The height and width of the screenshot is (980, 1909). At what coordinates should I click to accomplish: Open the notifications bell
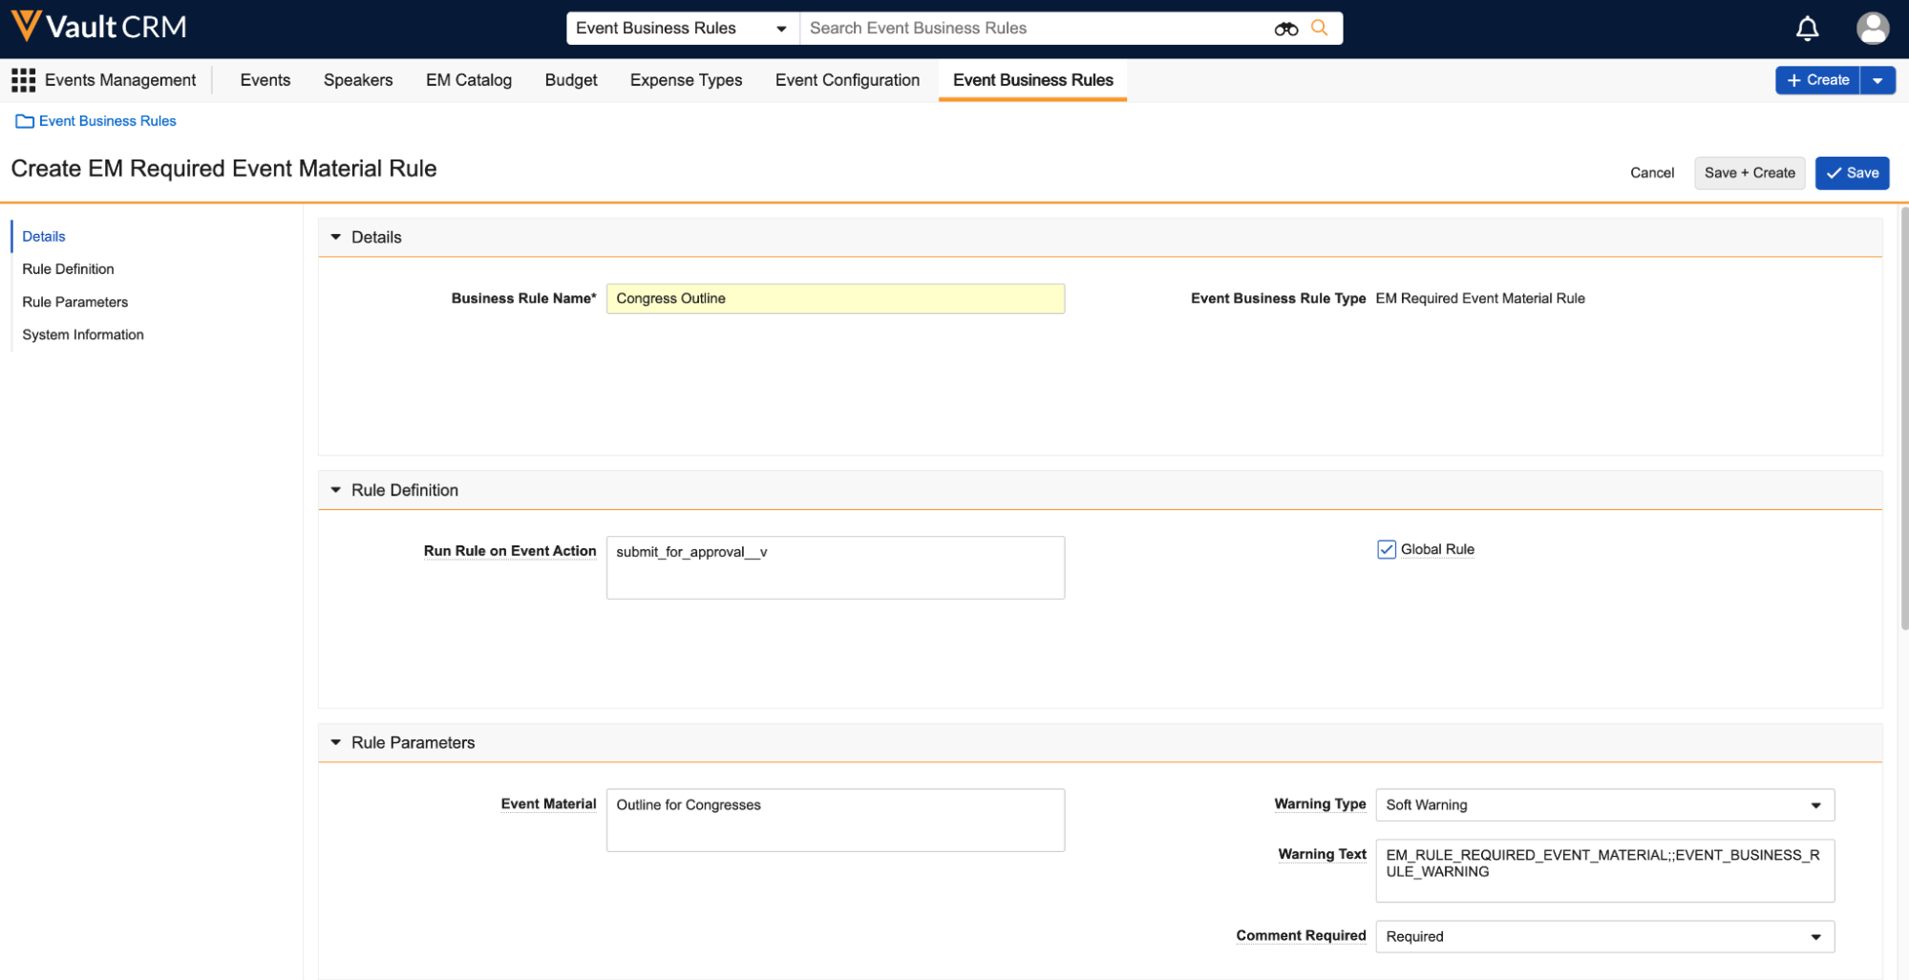(1807, 29)
